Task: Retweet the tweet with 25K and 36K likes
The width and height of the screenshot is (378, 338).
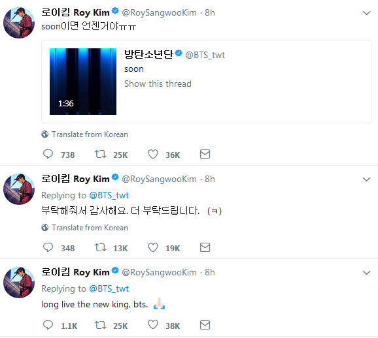Action: (x=100, y=154)
